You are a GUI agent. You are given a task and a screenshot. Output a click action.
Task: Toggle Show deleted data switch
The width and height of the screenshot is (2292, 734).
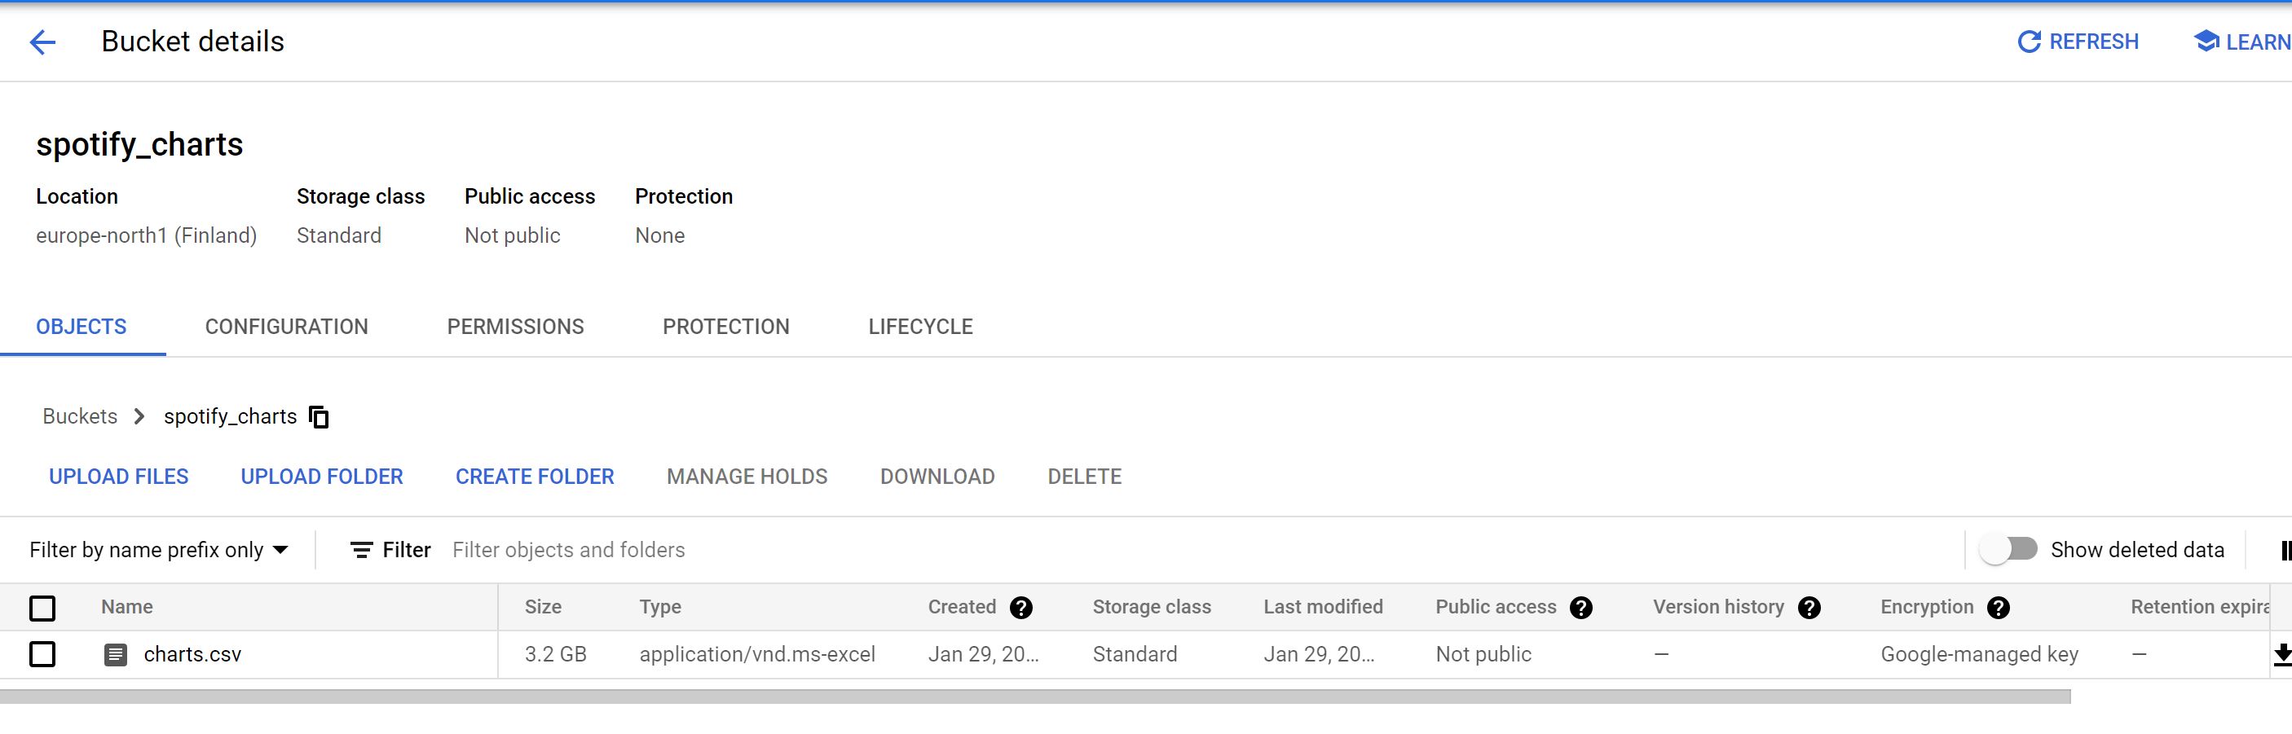click(x=2009, y=550)
